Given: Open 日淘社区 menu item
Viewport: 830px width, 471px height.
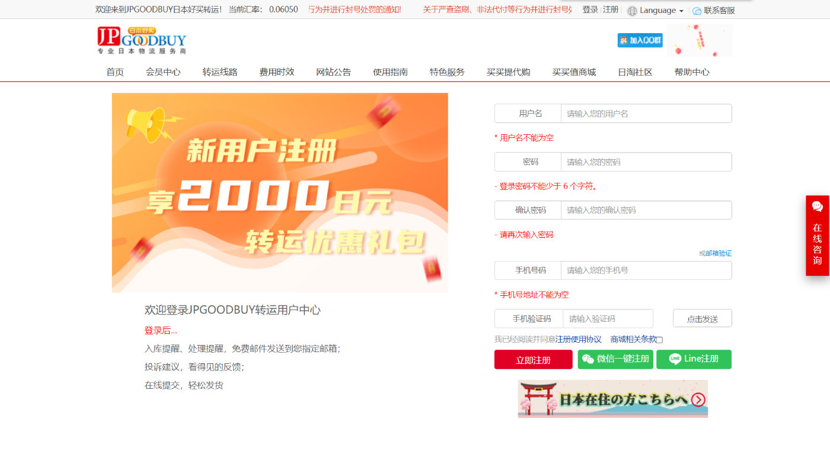Looking at the screenshot, I should pyautogui.click(x=635, y=72).
